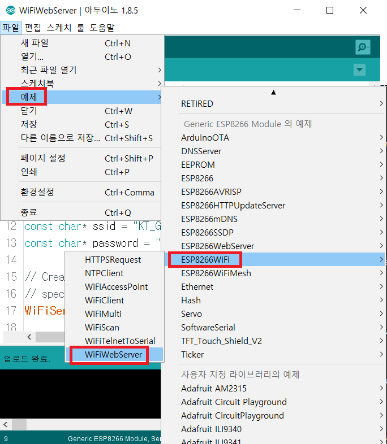Select WiFiAccessPoint example
The height and width of the screenshot is (444, 387).
point(114,287)
